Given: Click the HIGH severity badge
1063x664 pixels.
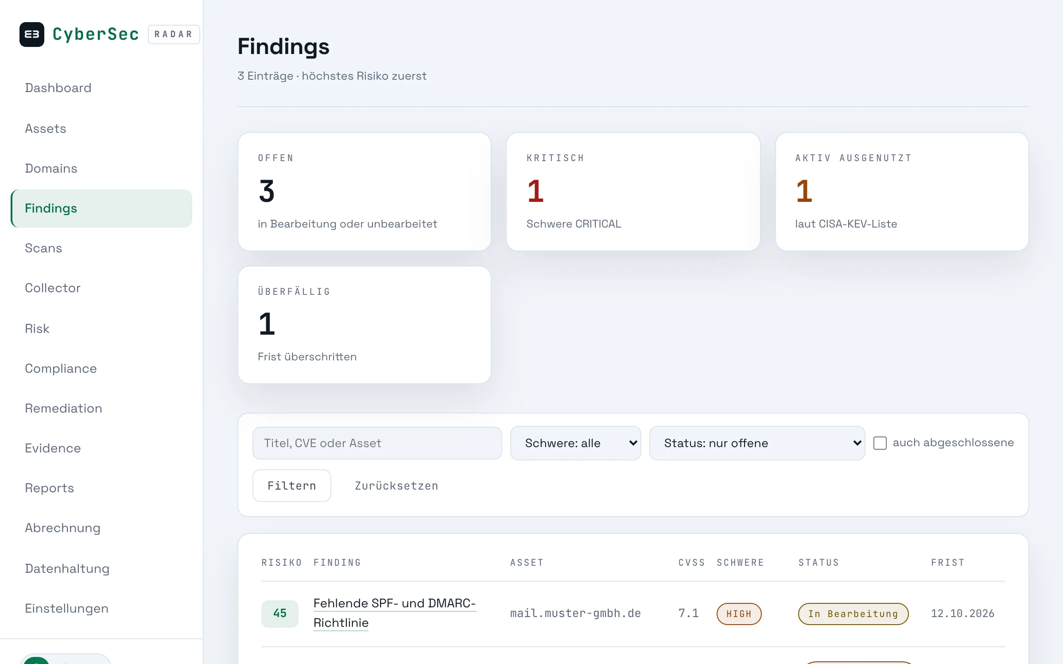Looking at the screenshot, I should 739,614.
